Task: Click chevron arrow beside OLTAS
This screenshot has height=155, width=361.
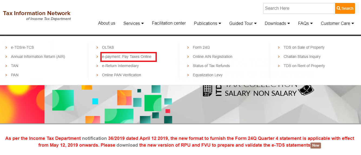Action: [x=97, y=47]
